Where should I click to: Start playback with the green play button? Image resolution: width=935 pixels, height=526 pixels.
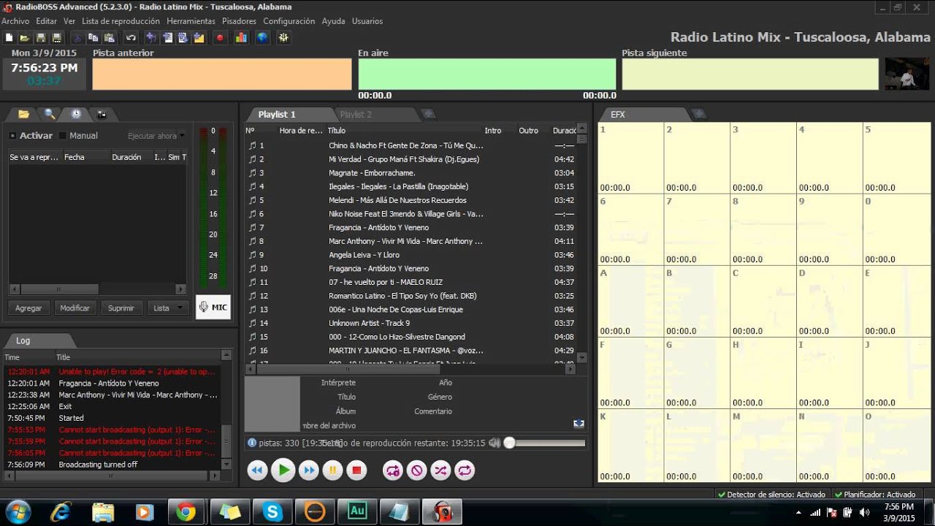283,470
